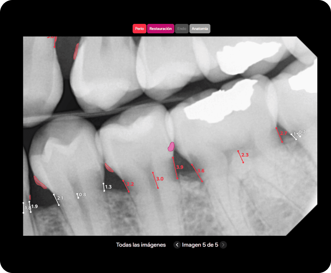
Task: Click the next image right chevron
Action: pos(223,245)
